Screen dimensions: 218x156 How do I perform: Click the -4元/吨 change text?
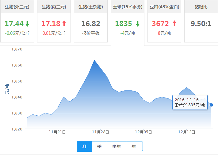[x=128, y=33]
